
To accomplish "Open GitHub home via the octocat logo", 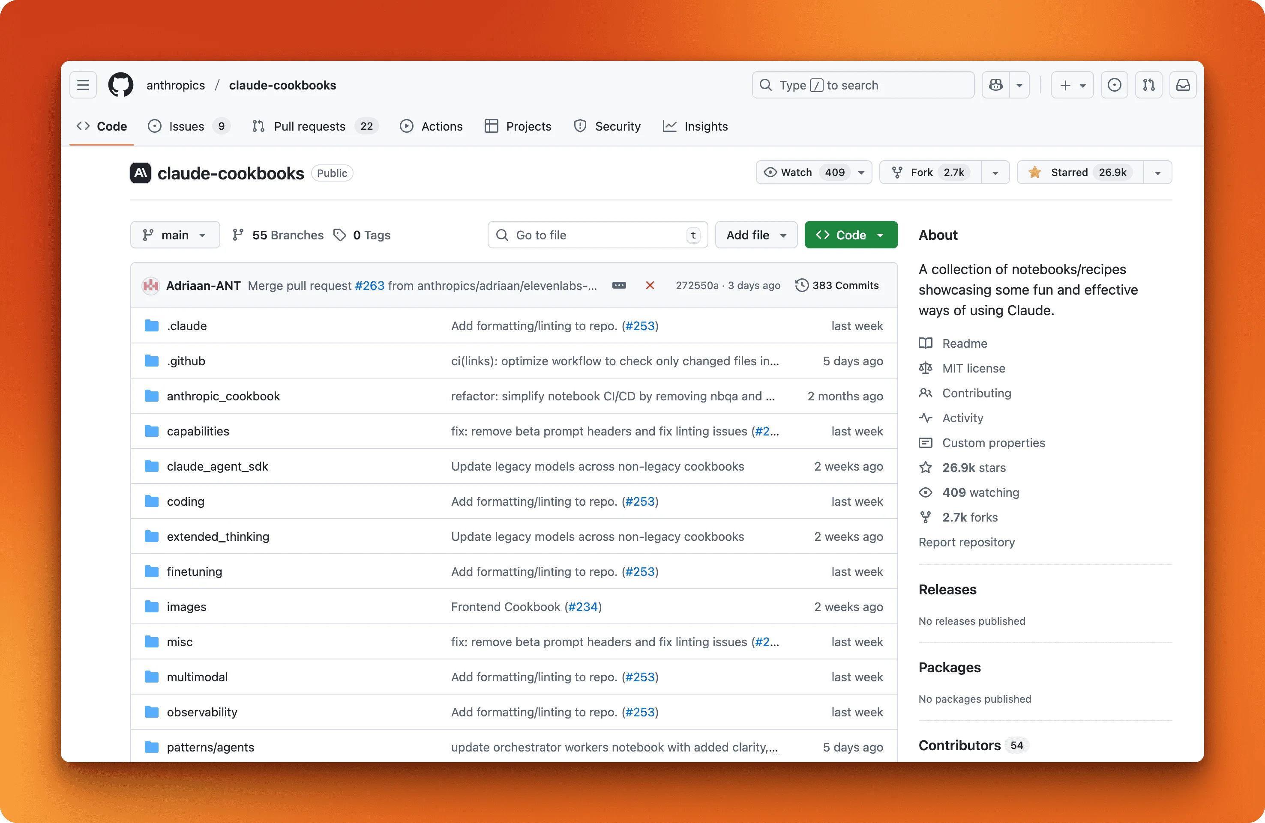I will (x=121, y=85).
